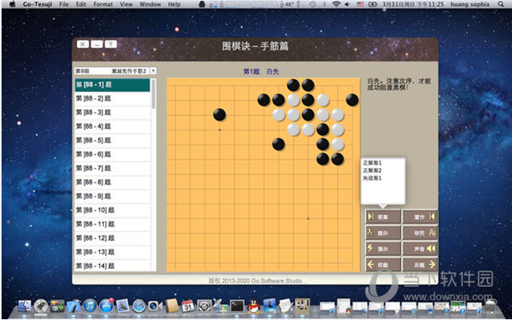Image resolution: width=512 pixels, height=320 pixels.
Task: Click the volume icon in menu bar
Action: point(347,4)
